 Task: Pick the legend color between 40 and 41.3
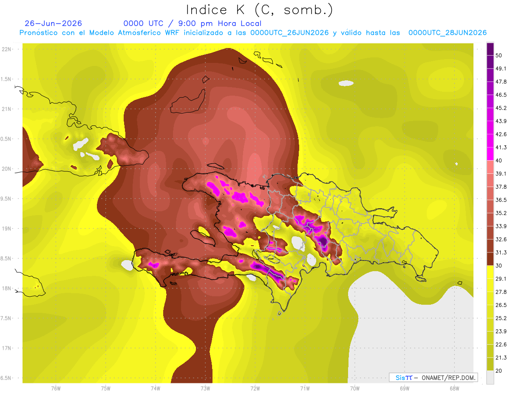(x=490, y=154)
